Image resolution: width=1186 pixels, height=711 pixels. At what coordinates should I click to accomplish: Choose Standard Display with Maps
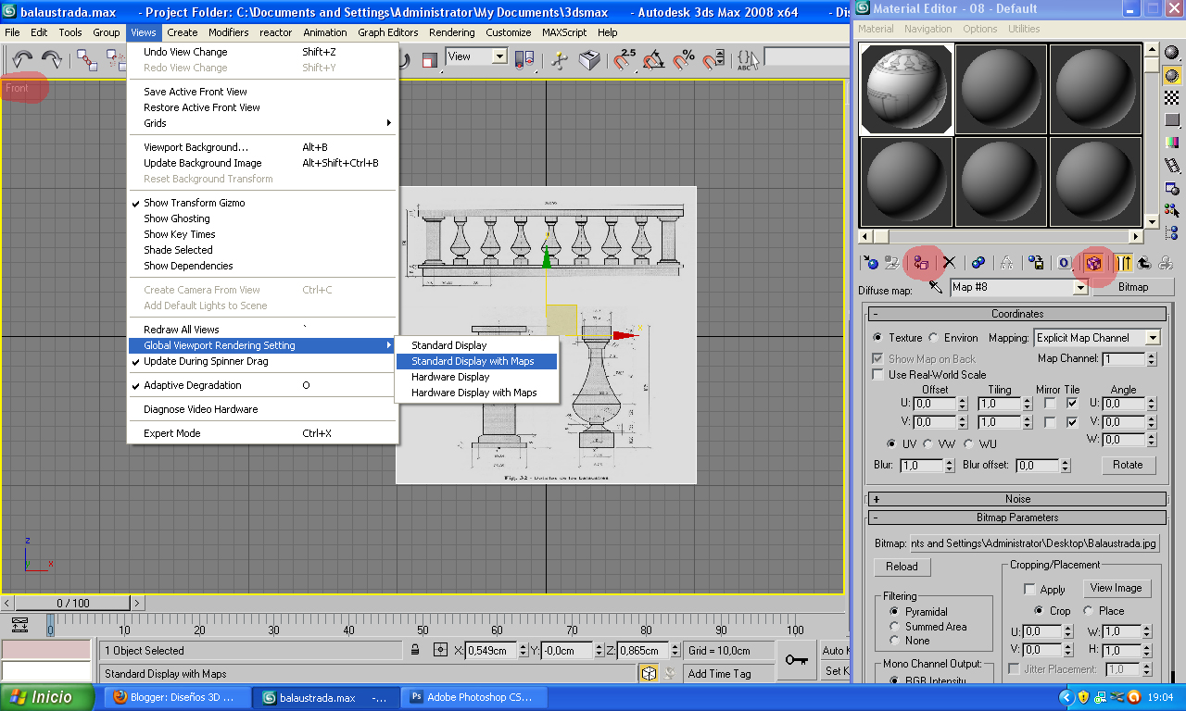tap(477, 361)
